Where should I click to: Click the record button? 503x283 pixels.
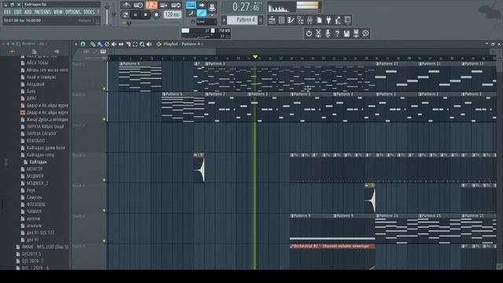click(x=156, y=15)
